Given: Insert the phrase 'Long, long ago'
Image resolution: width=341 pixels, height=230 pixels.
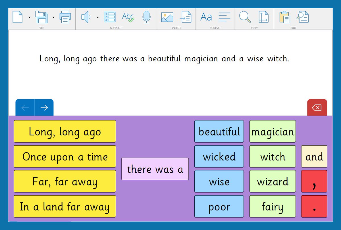Looking at the screenshot, I should point(65,131).
